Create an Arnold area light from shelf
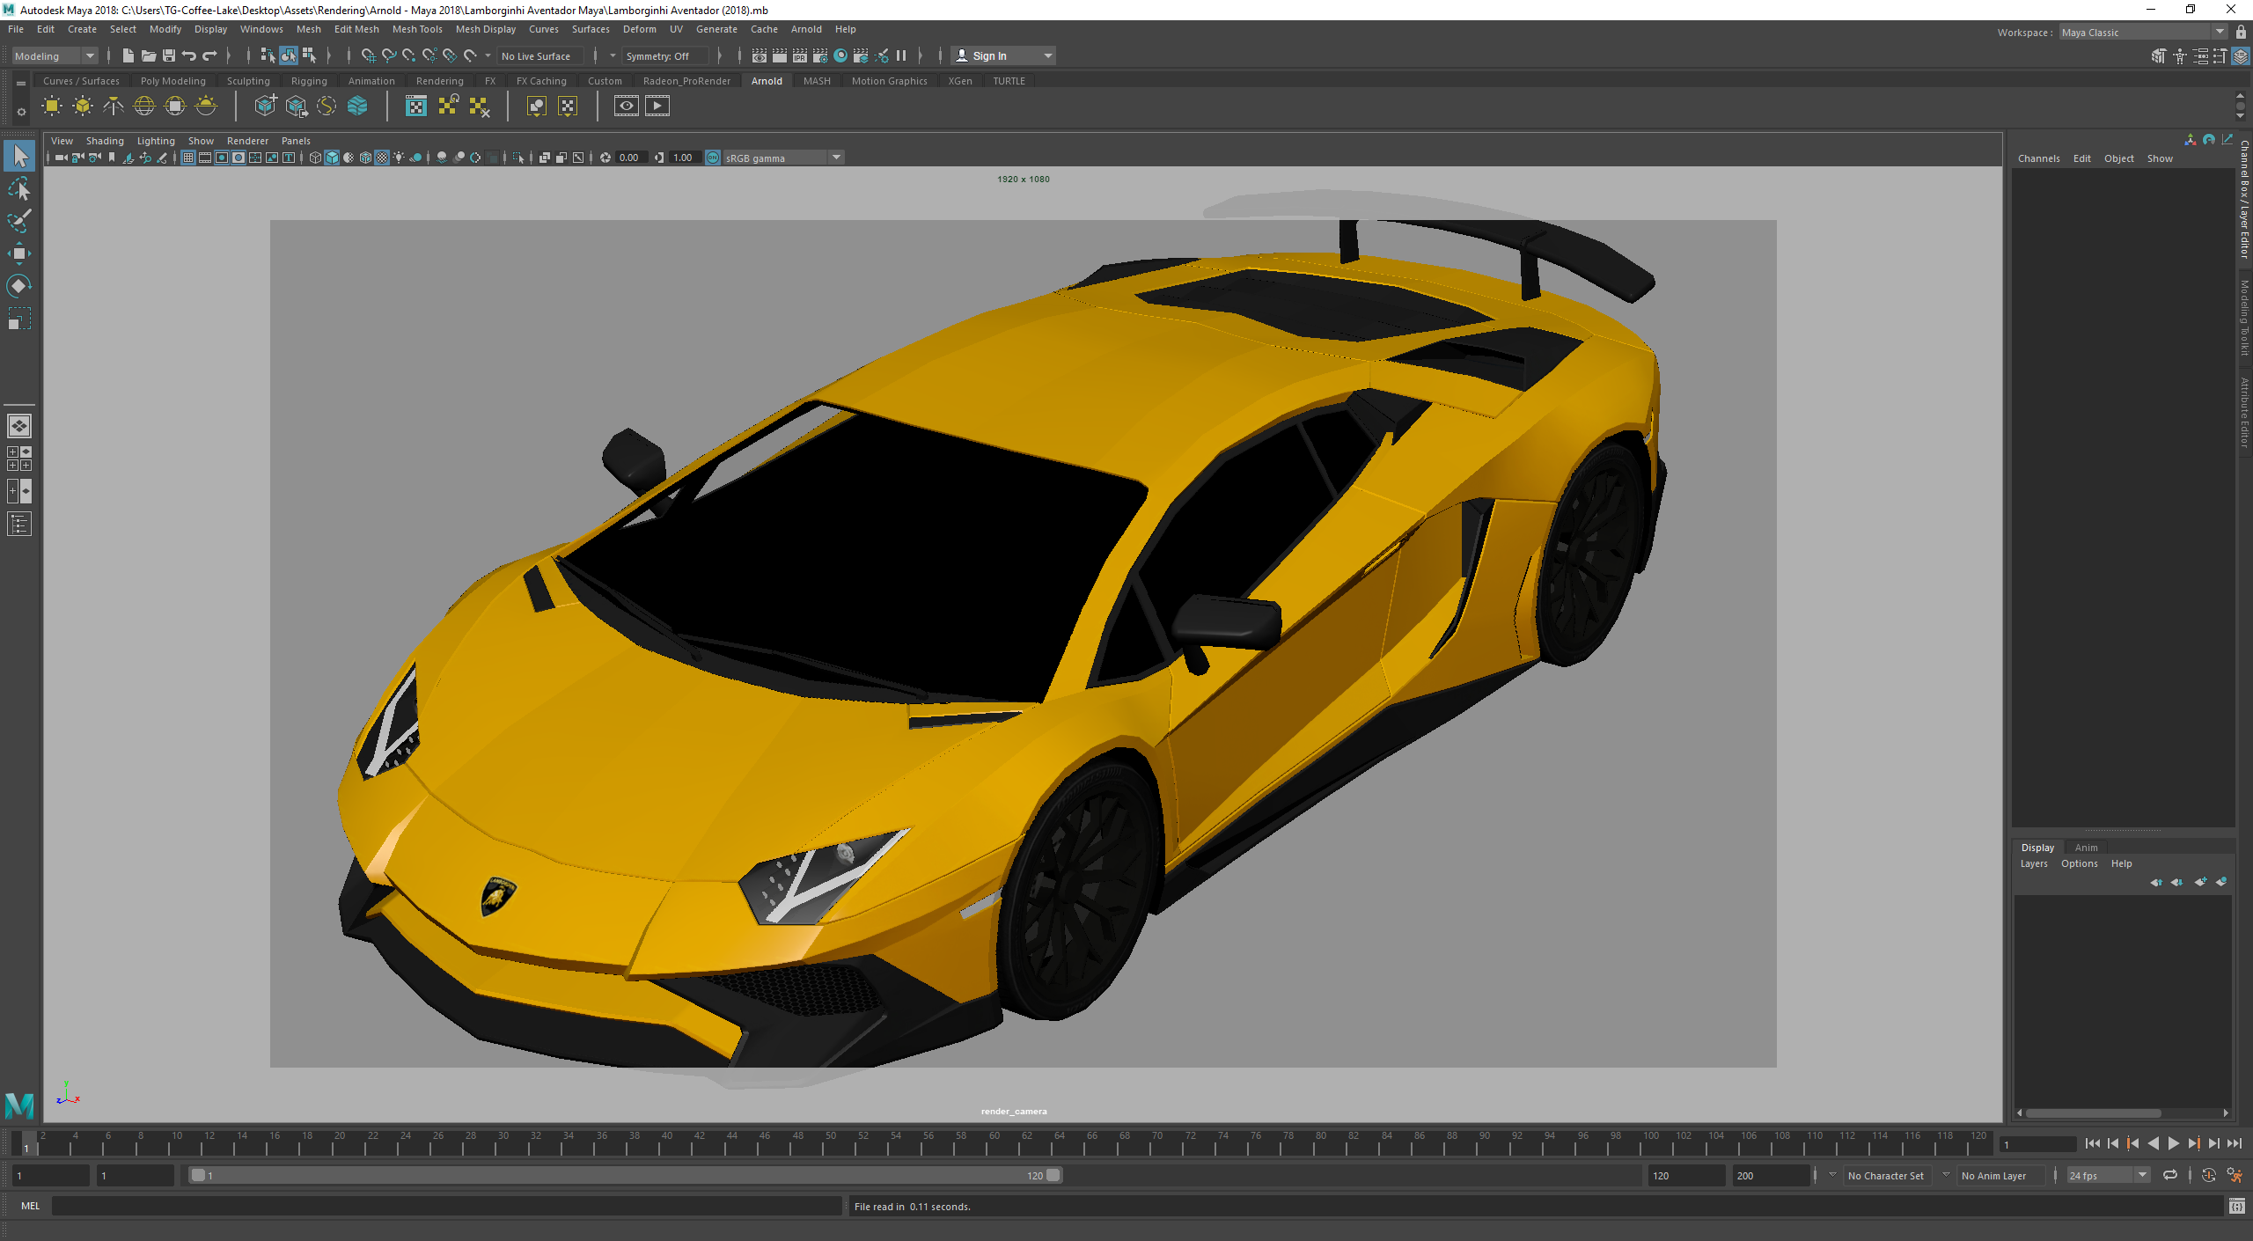This screenshot has height=1241, width=2253. tap(52, 106)
